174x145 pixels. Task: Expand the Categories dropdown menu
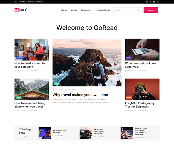click(87, 10)
